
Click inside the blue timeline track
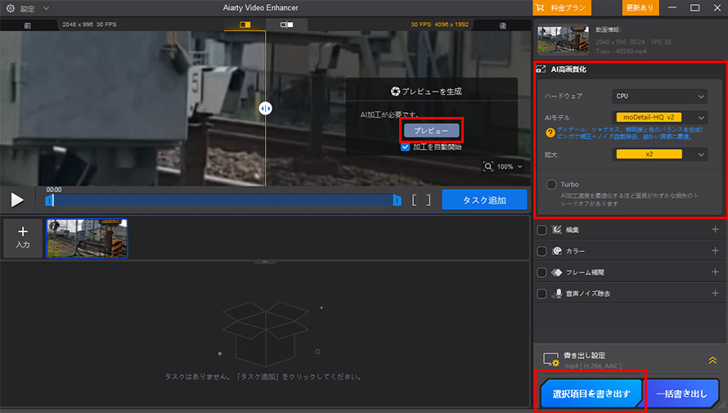[222, 200]
